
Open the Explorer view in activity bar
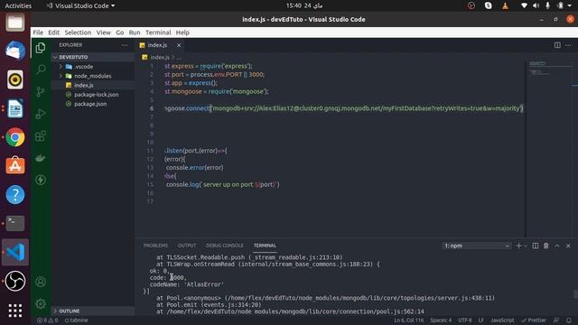(x=41, y=48)
